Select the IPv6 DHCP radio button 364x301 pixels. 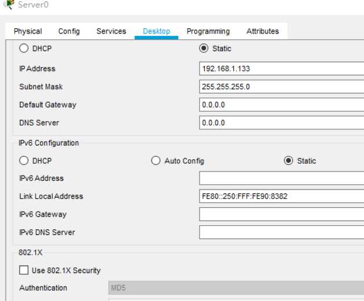point(24,161)
